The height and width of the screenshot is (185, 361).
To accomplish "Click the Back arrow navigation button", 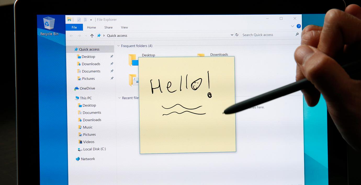I will [71, 36].
